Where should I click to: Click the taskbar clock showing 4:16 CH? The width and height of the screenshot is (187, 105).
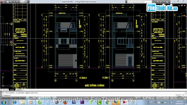point(179,102)
